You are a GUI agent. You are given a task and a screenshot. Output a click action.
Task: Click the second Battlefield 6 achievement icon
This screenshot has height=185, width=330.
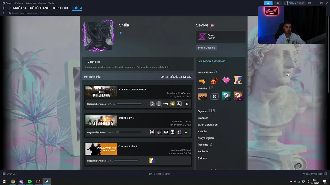click(159, 132)
